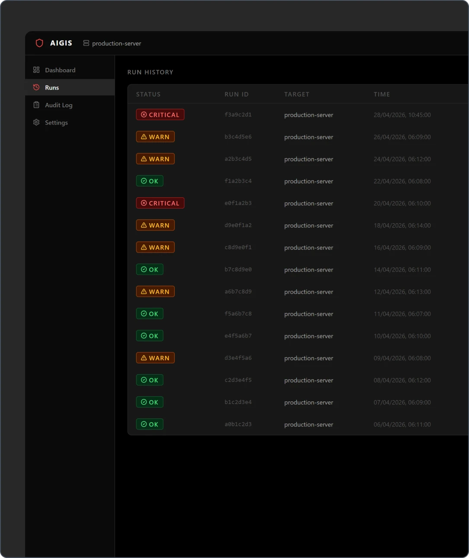
Task: Click timestamp 22/04/2026, 06:08:00
Action: click(x=402, y=181)
